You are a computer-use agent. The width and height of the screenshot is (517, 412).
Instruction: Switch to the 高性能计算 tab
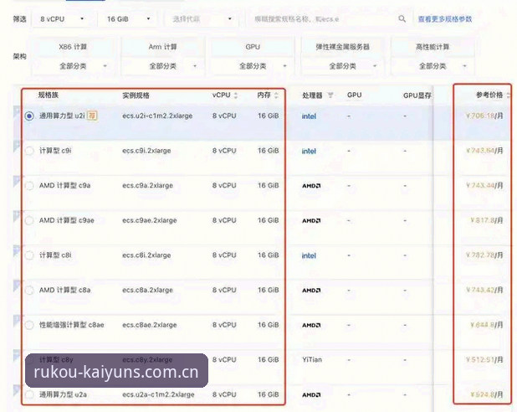pos(433,47)
